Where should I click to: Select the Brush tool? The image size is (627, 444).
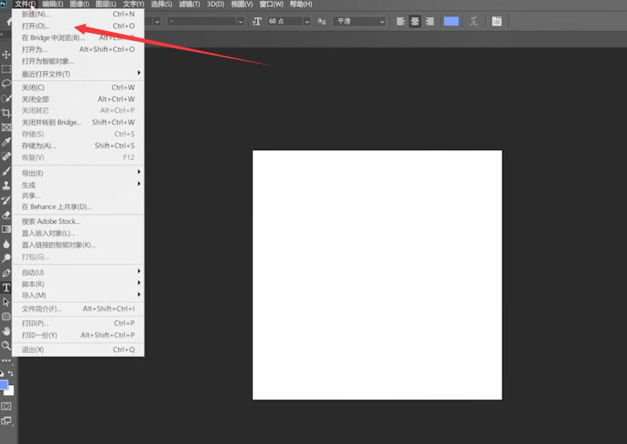tap(6, 171)
